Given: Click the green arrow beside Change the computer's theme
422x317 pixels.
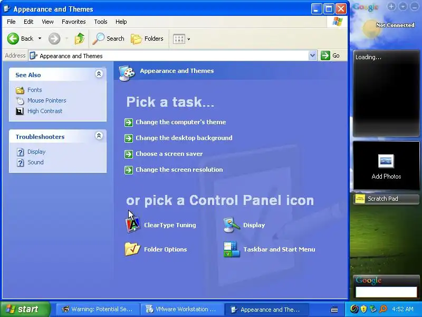Looking at the screenshot, I should tap(129, 123).
